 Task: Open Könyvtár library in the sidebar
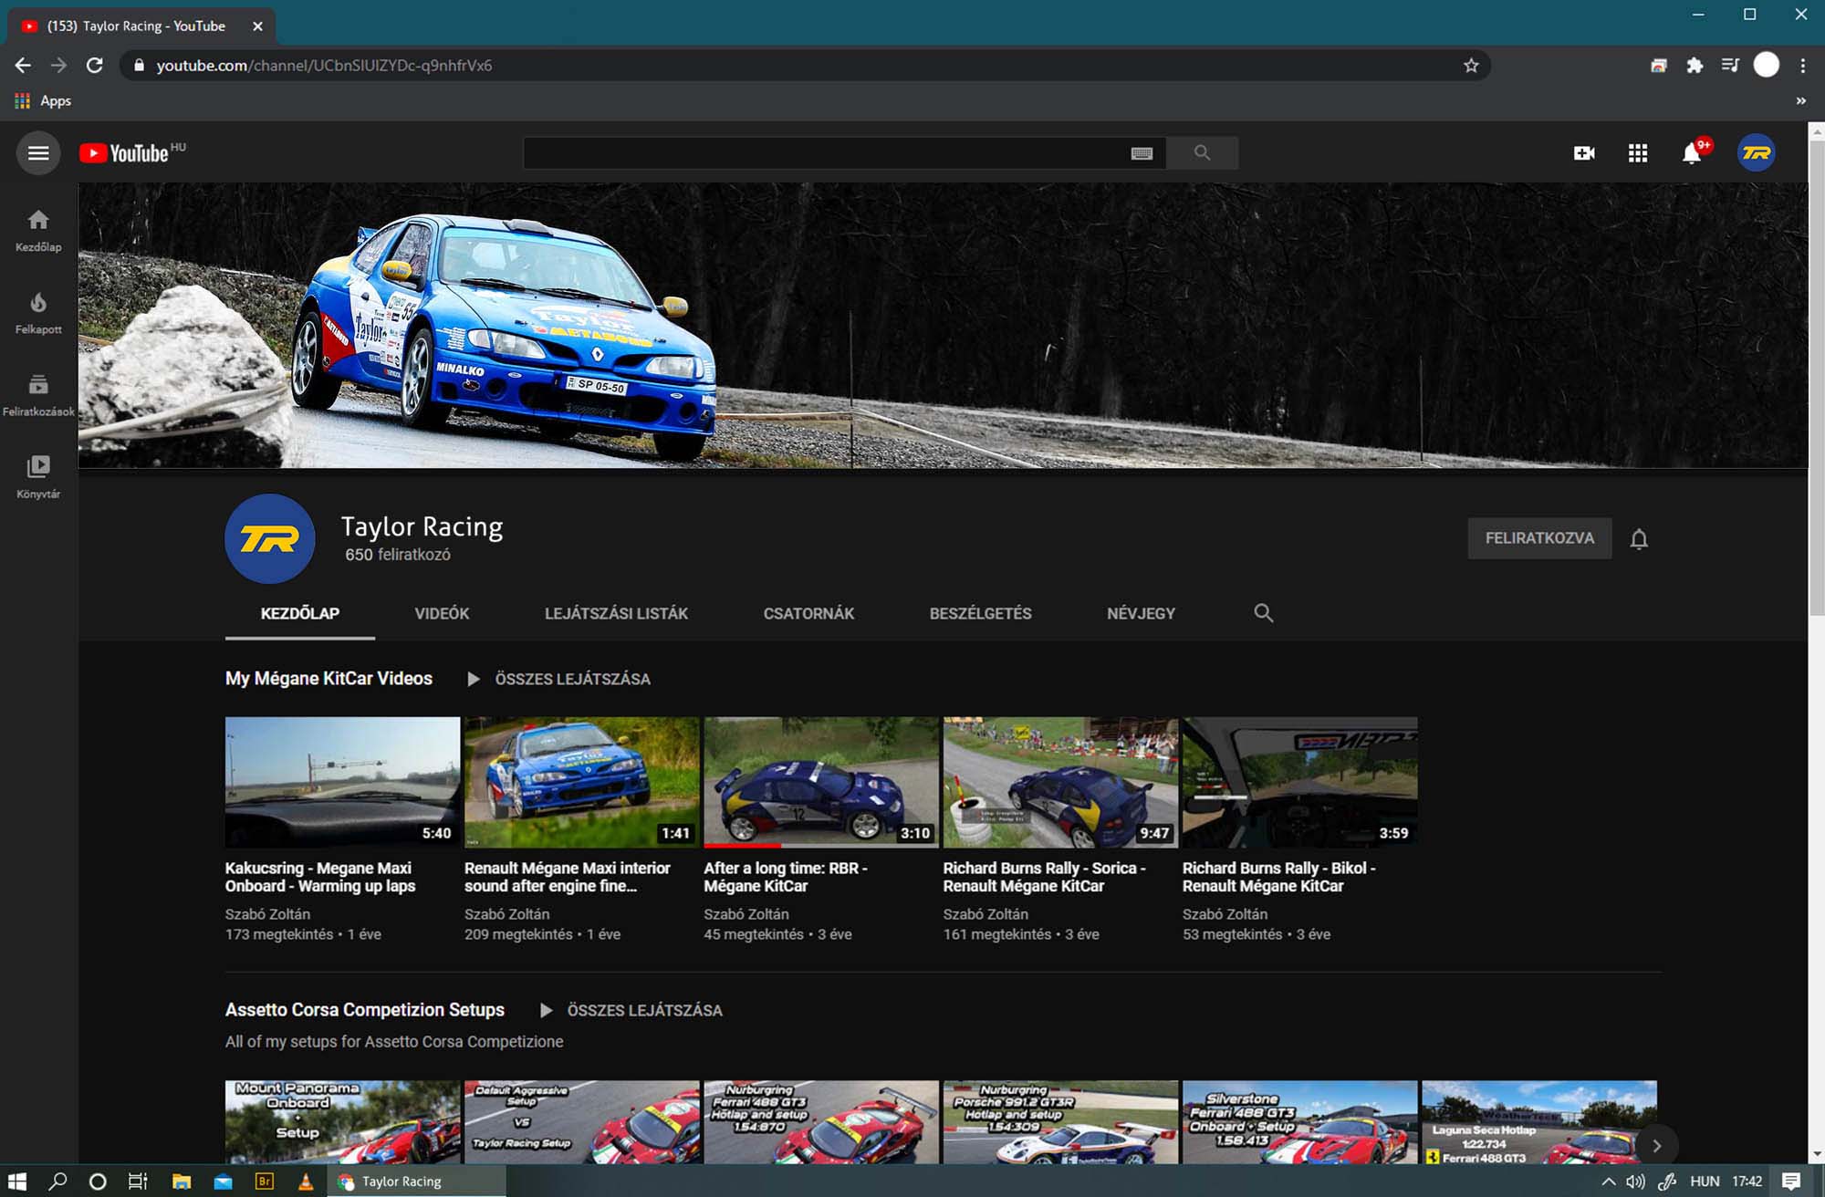(38, 477)
